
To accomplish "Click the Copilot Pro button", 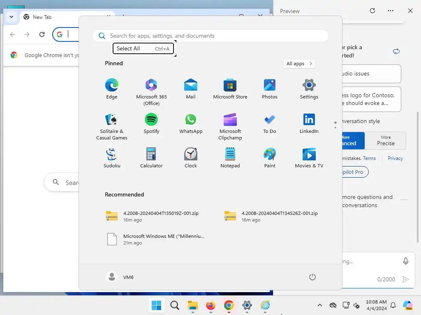I will coord(355,172).
